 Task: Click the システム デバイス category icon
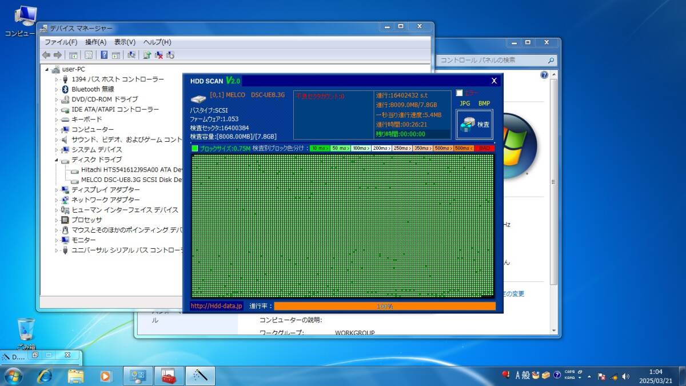[x=65, y=150]
